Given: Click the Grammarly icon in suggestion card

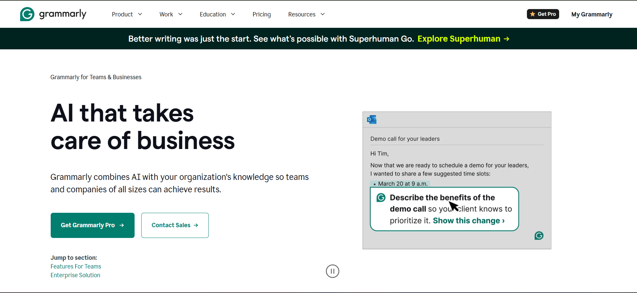Looking at the screenshot, I should pos(381,198).
